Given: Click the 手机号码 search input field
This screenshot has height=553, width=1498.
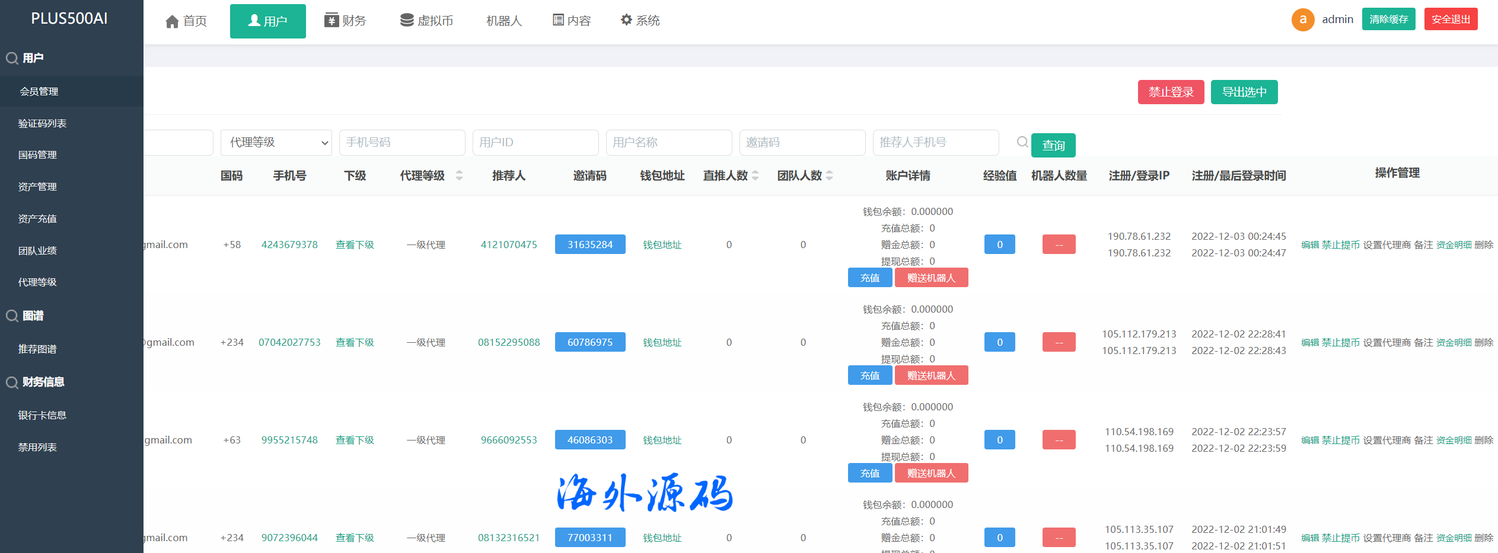Looking at the screenshot, I should coord(402,143).
